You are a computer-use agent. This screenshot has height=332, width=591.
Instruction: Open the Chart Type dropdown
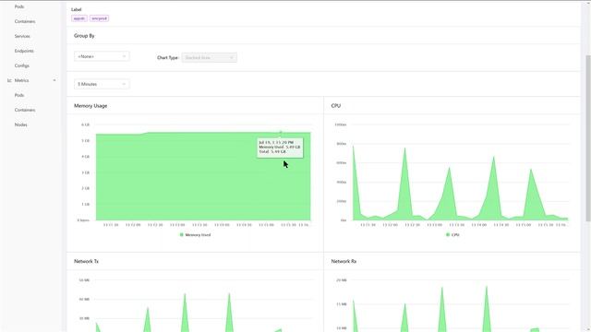click(x=210, y=57)
